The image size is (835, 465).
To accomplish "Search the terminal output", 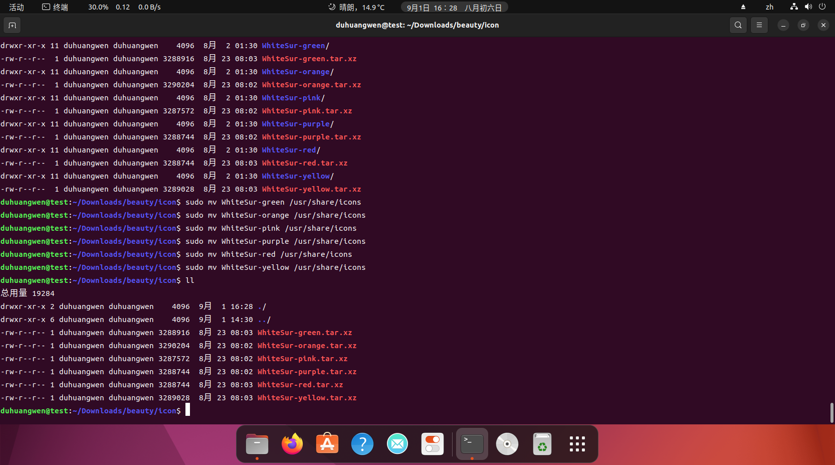I will 738,25.
